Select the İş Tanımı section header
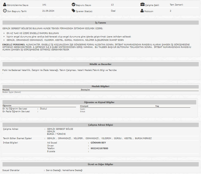 pyautogui.click(x=100, y=23)
